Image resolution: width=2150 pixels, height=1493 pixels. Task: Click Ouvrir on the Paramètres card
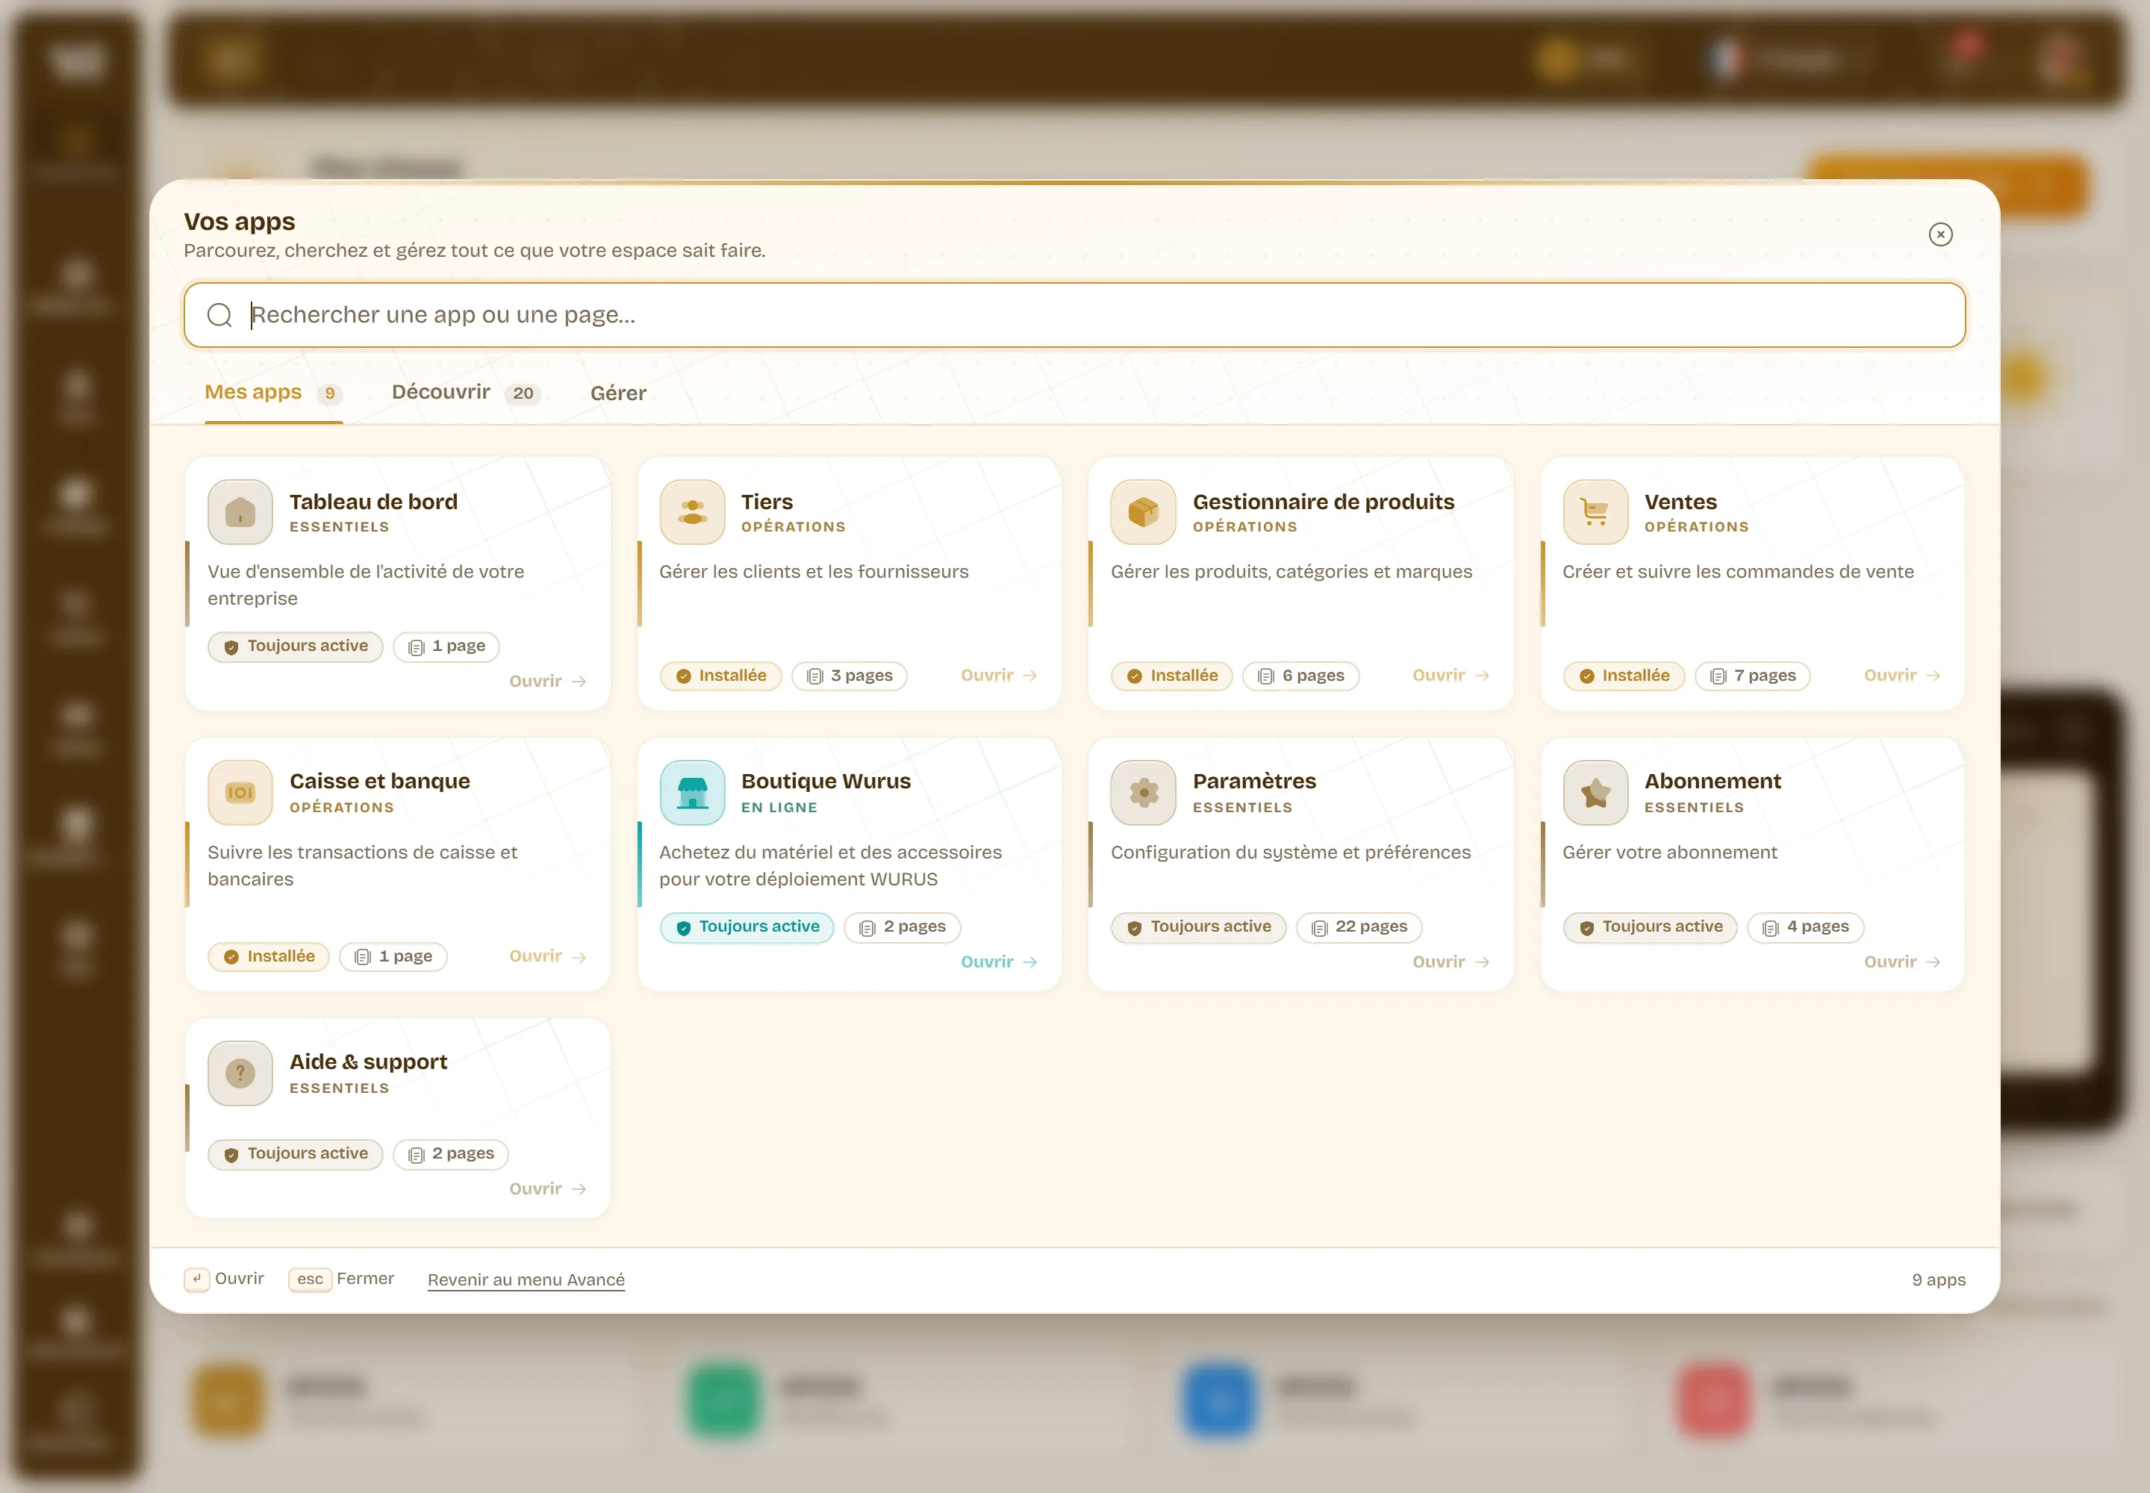point(1451,961)
